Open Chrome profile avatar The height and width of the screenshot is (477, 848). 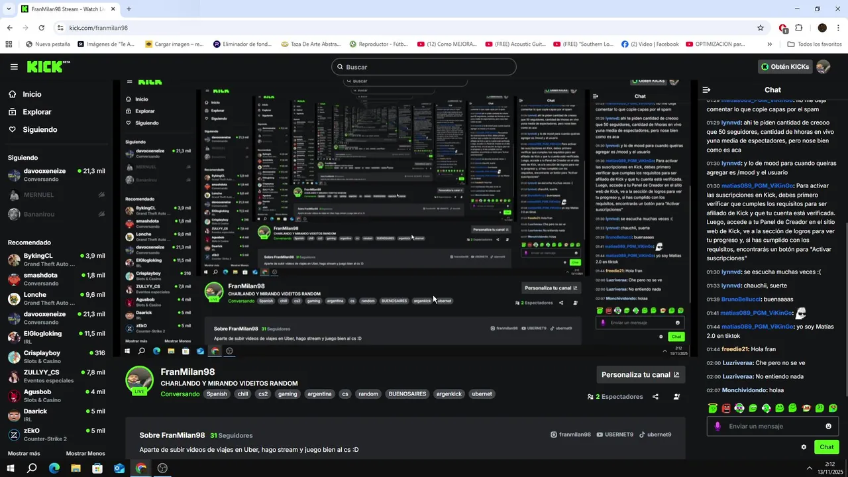[822, 28]
